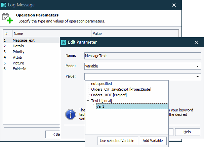204x147 pixels.
Task: Select the Priority parameter row
Action: [18, 52]
